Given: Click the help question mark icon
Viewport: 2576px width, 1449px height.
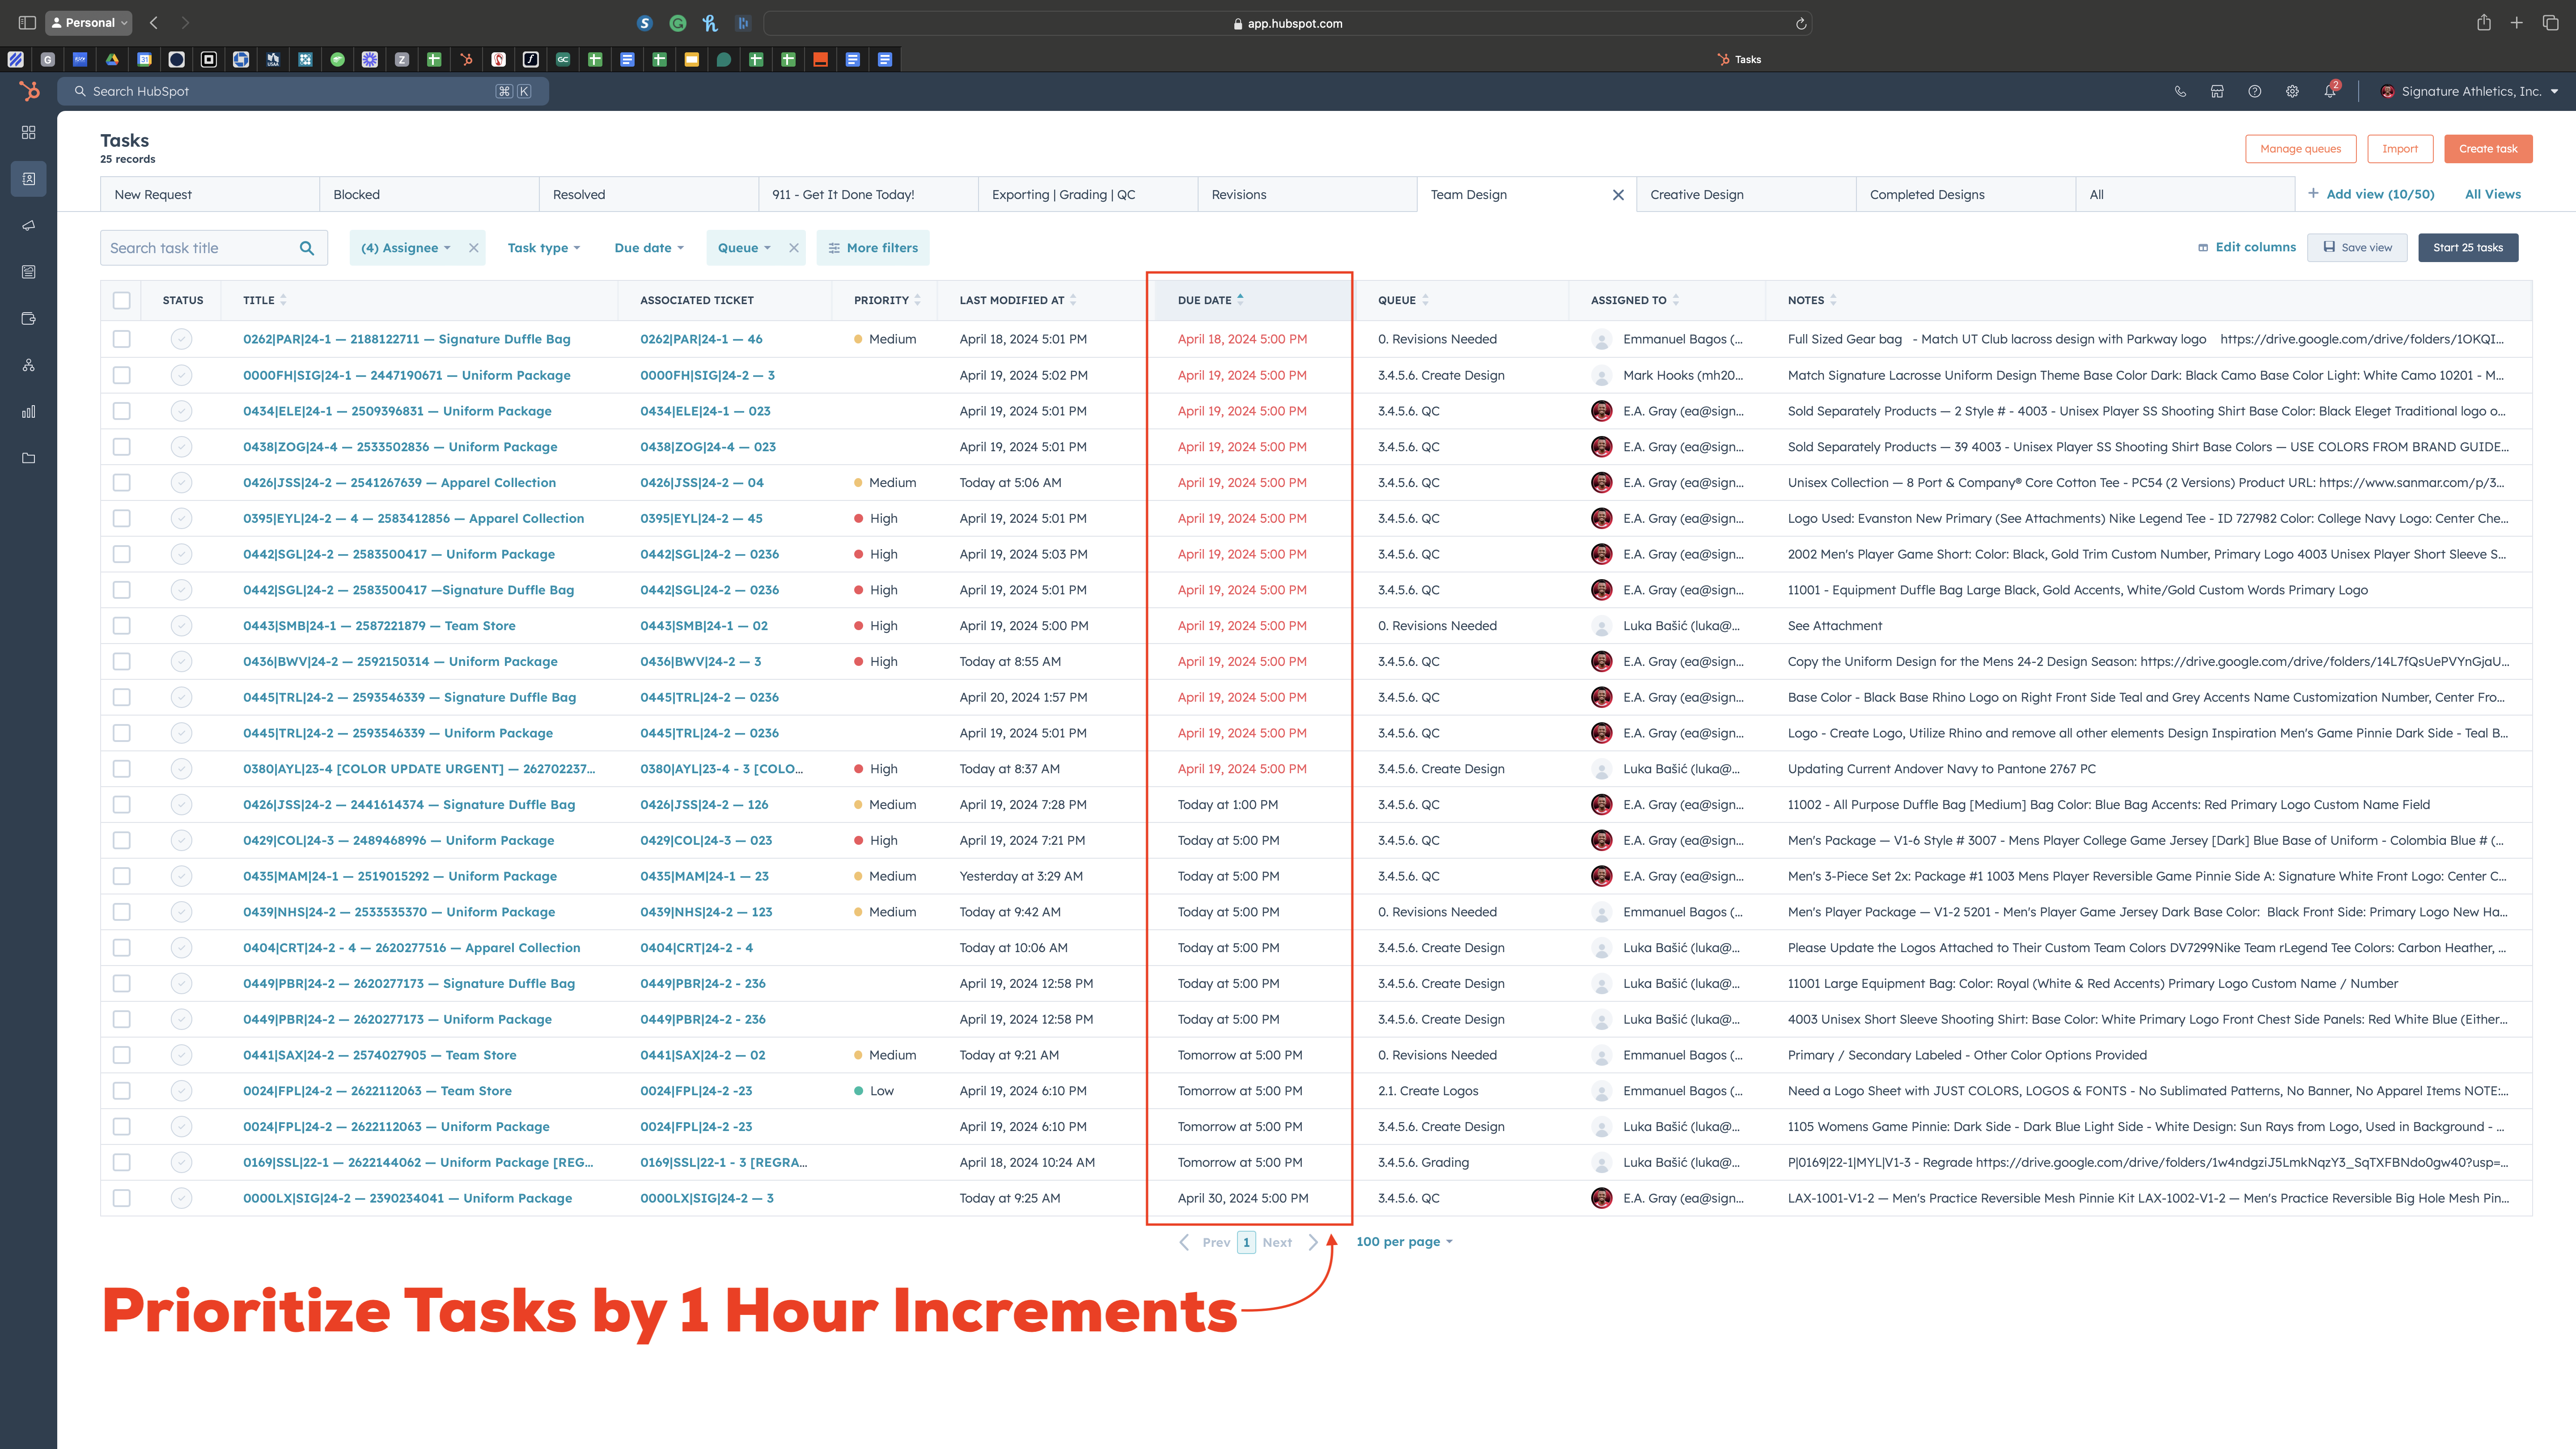Looking at the screenshot, I should pyautogui.click(x=2254, y=91).
